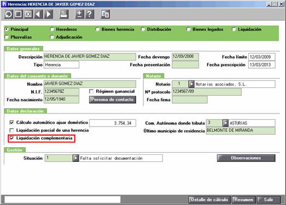Click the documents copy toolbar icon
The height and width of the screenshot is (205, 286).
point(105,14)
